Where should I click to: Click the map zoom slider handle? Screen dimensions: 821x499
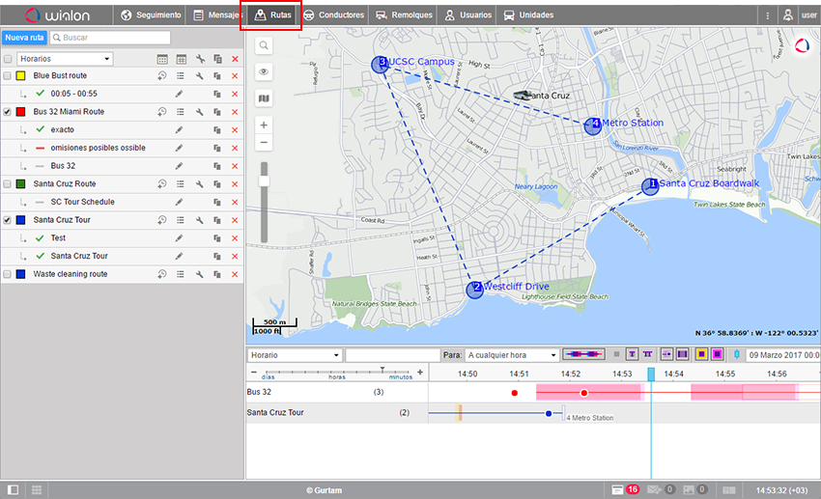[x=264, y=180]
